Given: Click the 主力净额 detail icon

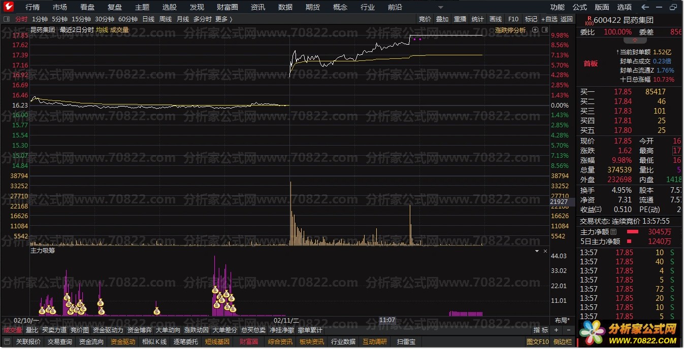Looking at the screenshot, I should [613, 232].
